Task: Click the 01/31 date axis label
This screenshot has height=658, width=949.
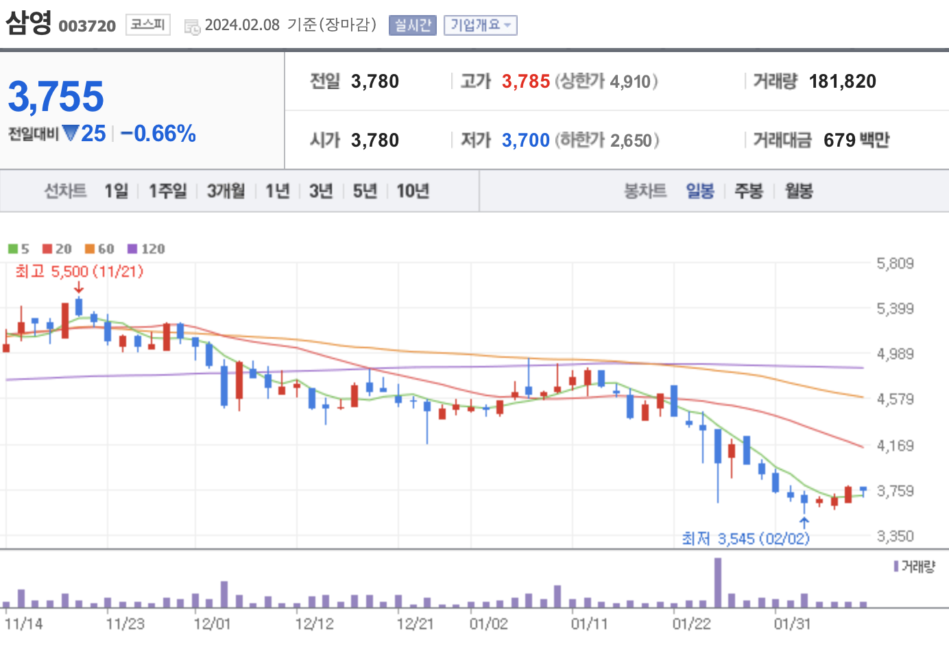Action: pyautogui.click(x=792, y=624)
